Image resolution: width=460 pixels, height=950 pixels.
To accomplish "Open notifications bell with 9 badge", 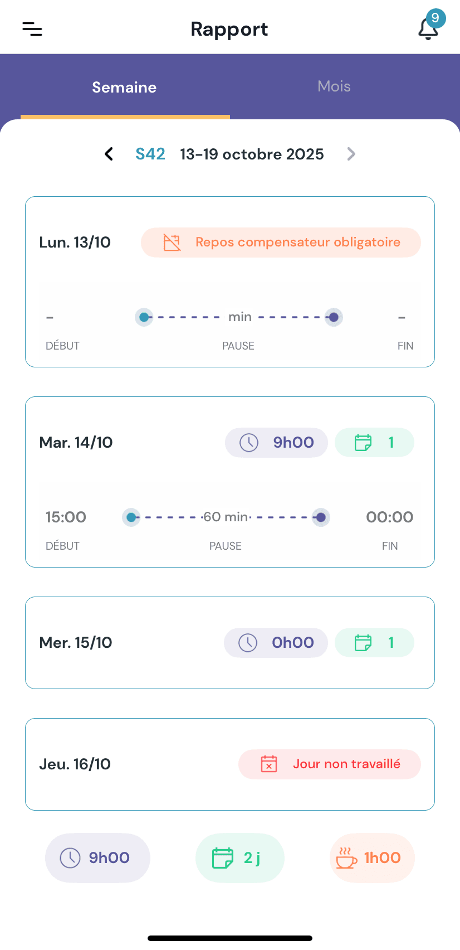I will 428,28.
